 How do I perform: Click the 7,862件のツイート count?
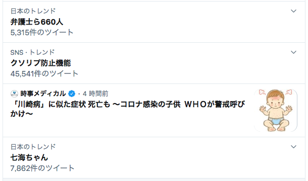pos(42,168)
